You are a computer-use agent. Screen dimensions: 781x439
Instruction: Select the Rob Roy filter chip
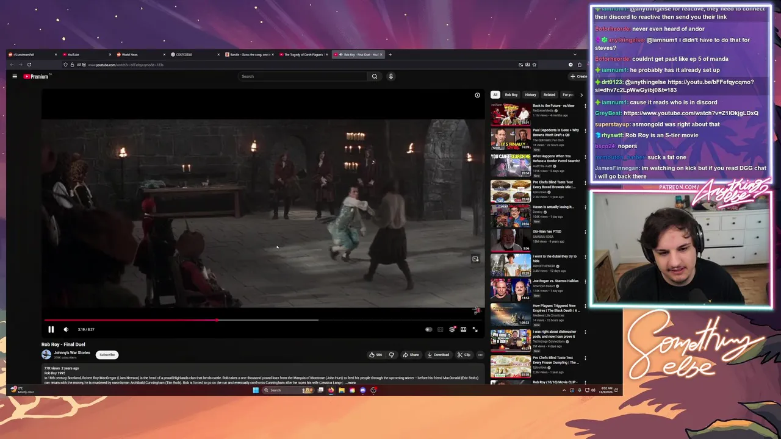point(511,95)
